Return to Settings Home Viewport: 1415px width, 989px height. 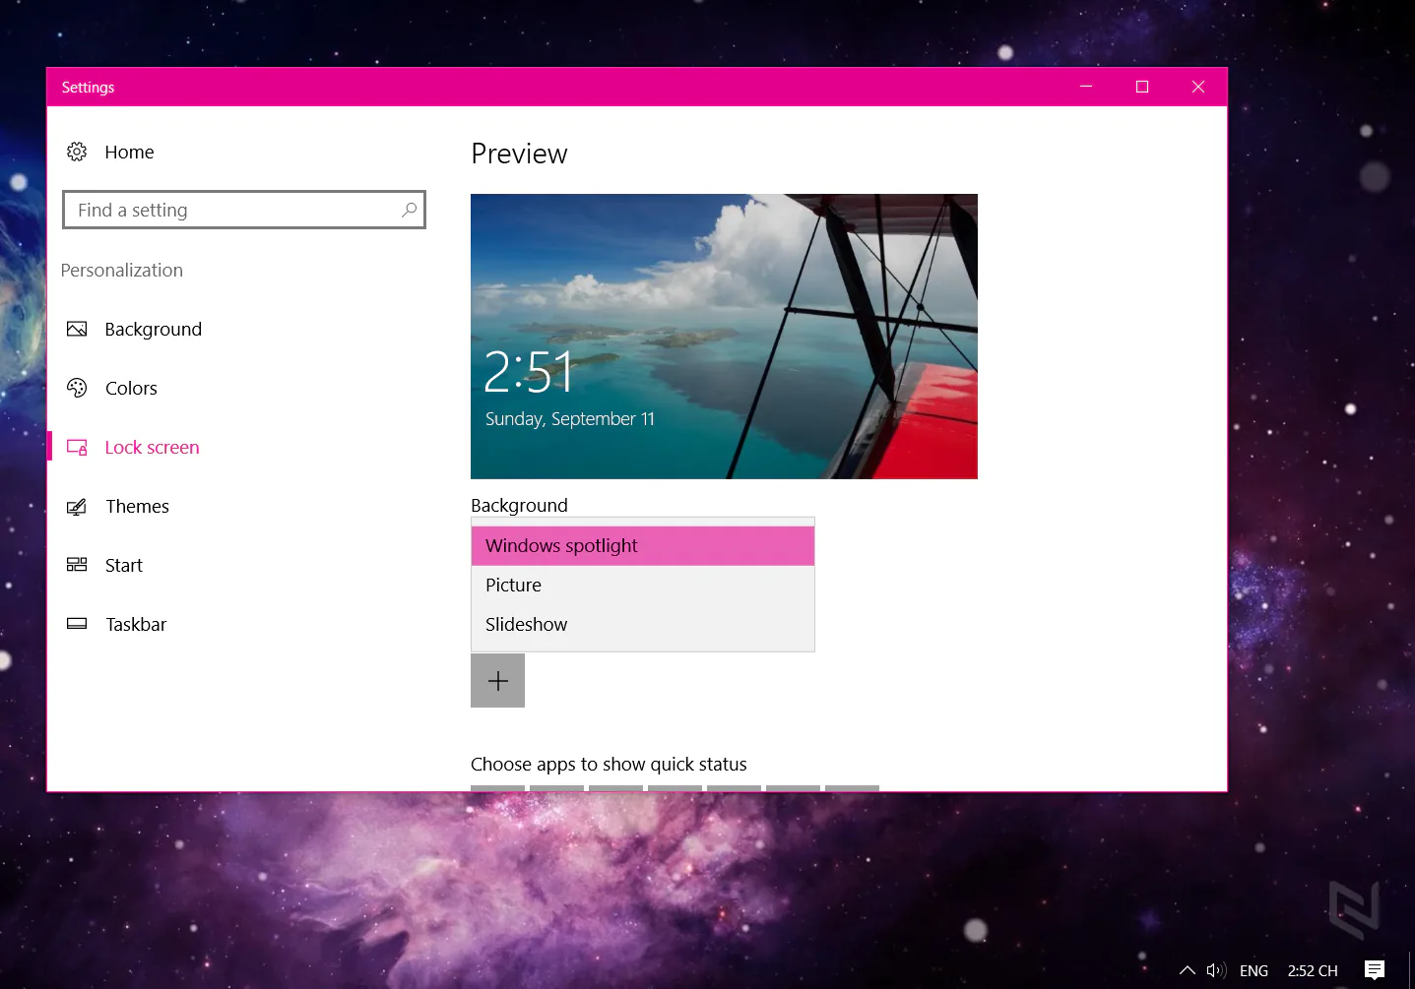[129, 152]
